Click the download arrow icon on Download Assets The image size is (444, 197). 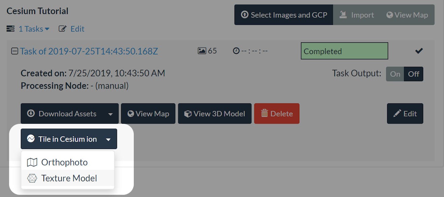(31, 113)
